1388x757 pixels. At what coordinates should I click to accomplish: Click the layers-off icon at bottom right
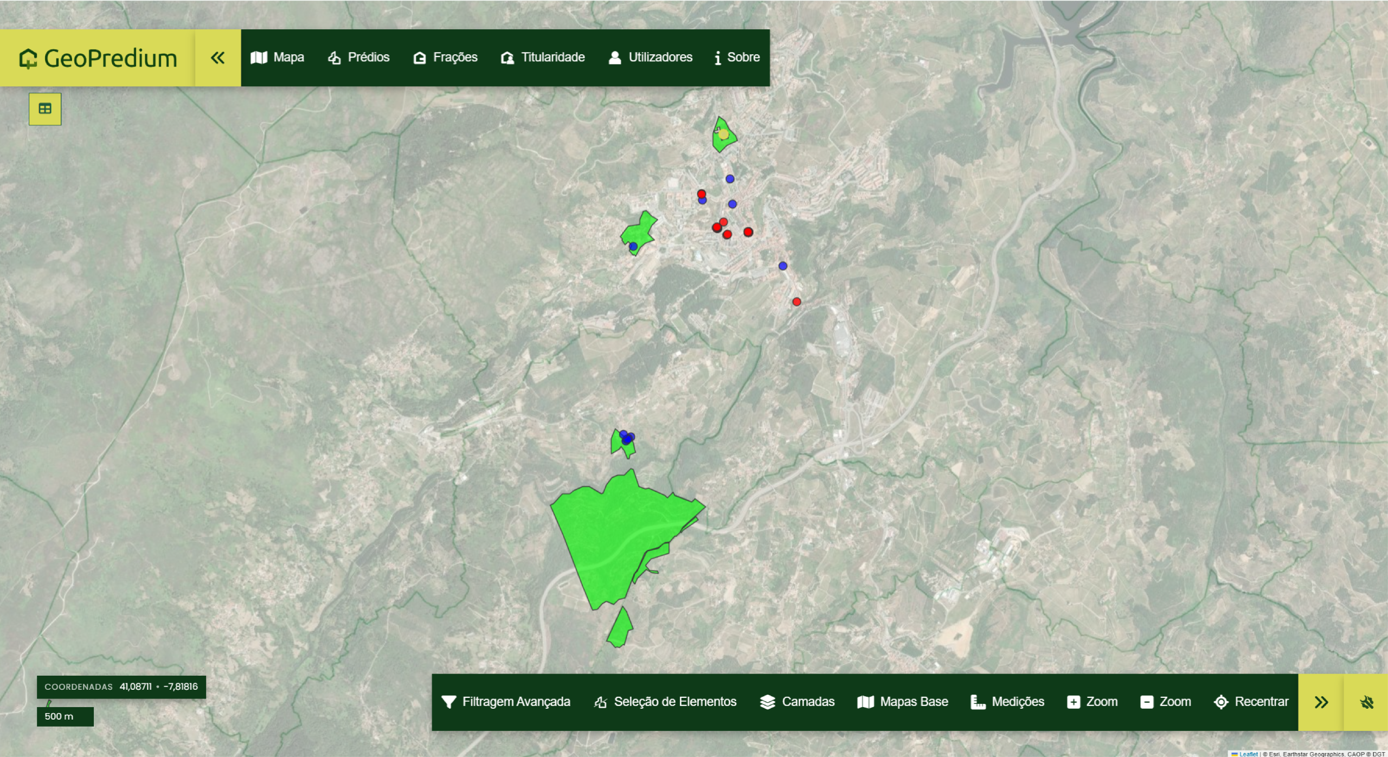(1366, 702)
